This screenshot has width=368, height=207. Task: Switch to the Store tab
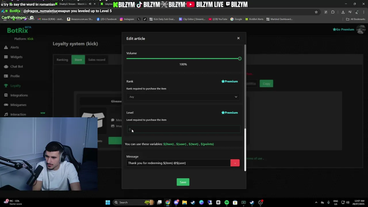[78, 60]
